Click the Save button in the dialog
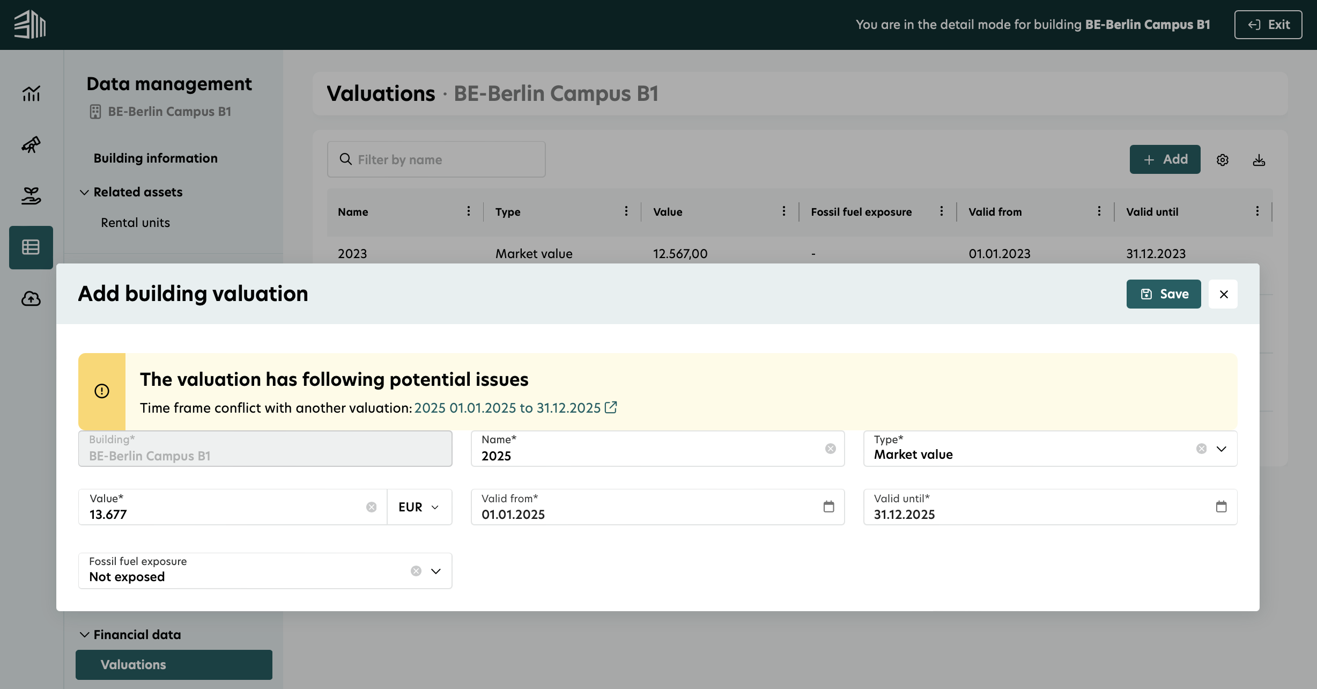 click(1164, 294)
